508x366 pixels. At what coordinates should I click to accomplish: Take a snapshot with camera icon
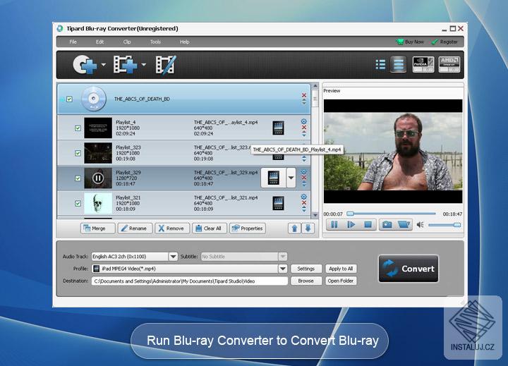point(387,224)
